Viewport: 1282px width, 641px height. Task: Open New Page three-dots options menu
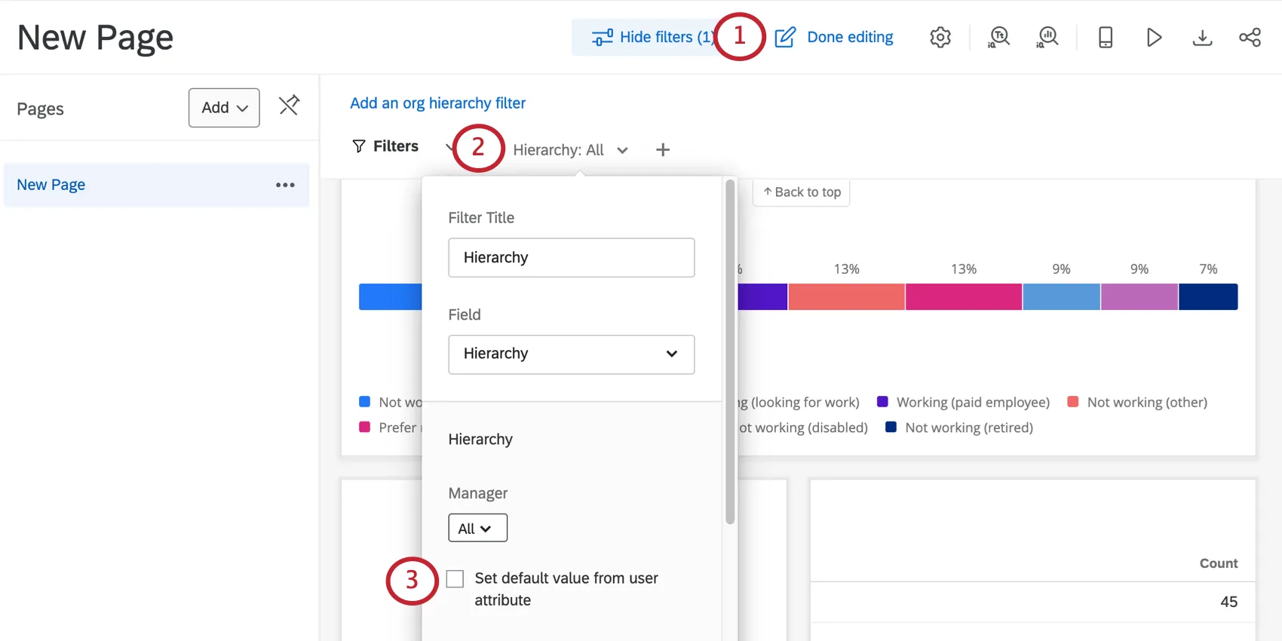285,185
